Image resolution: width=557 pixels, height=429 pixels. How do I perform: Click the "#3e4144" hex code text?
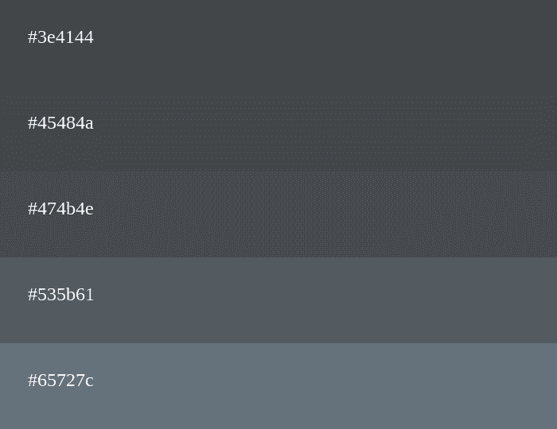tap(60, 37)
